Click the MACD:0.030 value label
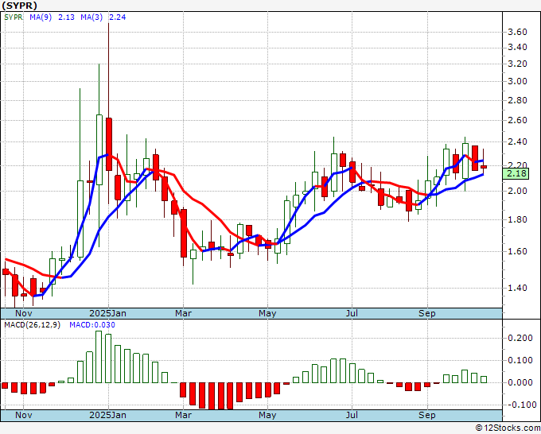This screenshot has height=434, width=541. pos(91,325)
